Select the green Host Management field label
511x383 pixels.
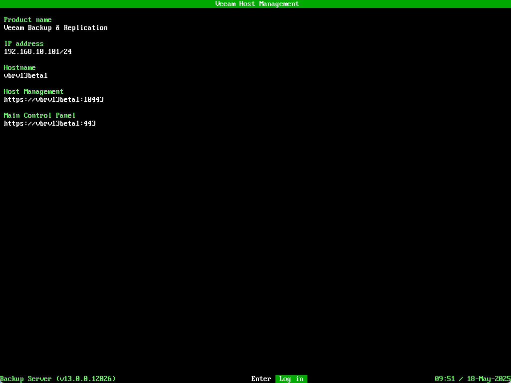[34, 92]
